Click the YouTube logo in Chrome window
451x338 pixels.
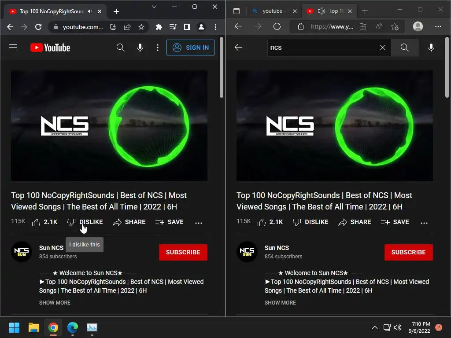click(x=50, y=48)
